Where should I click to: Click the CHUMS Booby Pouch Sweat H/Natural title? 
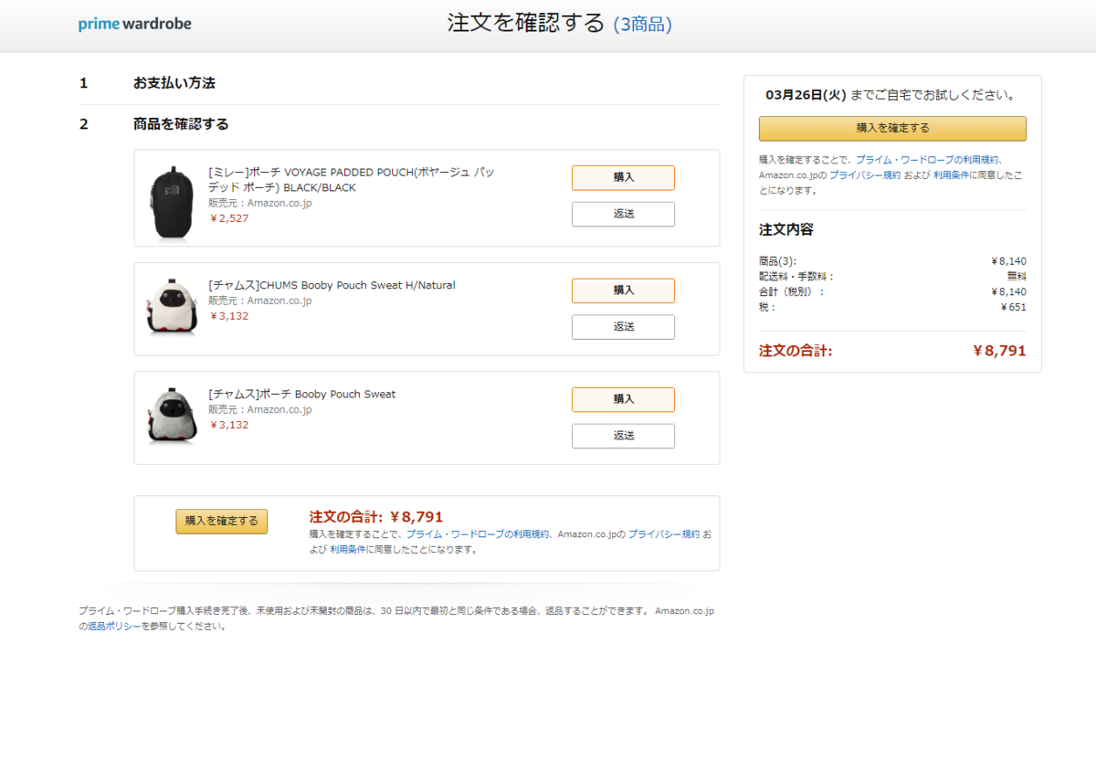click(x=332, y=285)
